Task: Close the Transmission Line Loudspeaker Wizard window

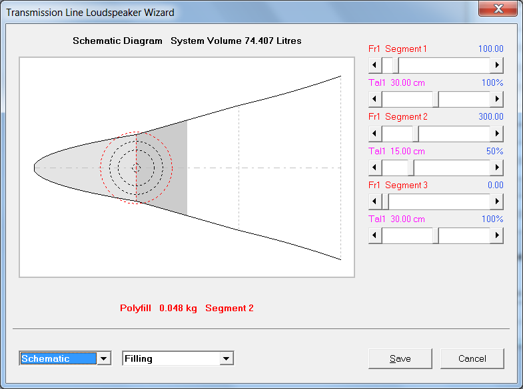Action: click(x=498, y=9)
